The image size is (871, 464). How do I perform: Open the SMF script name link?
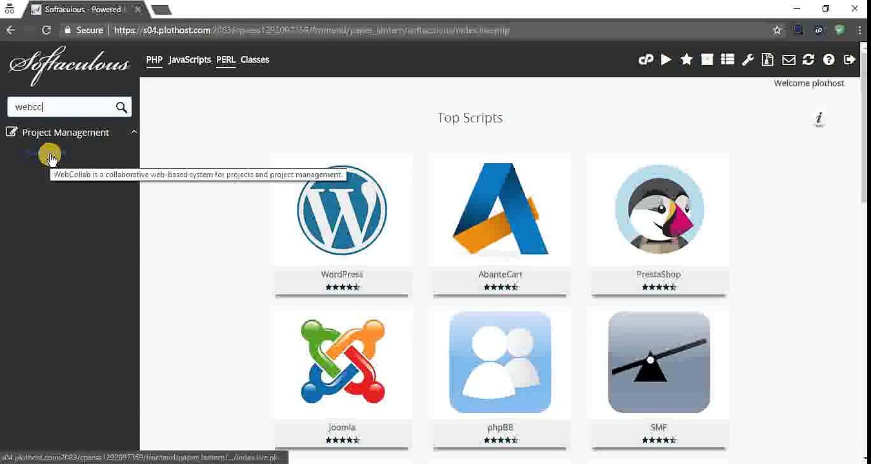point(659,427)
